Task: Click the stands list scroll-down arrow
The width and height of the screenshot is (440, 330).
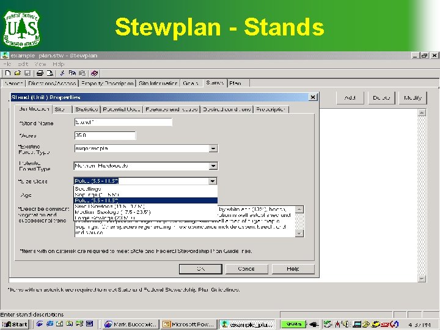Action: (422, 279)
